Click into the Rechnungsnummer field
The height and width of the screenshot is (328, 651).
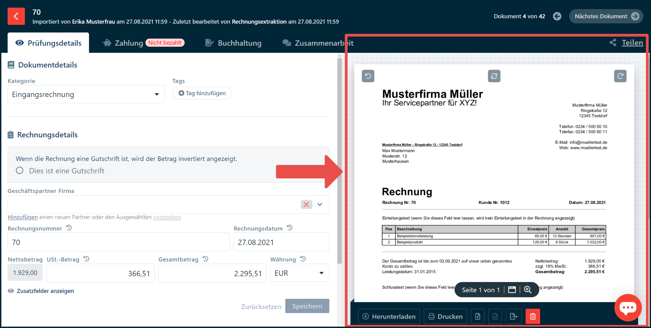119,242
